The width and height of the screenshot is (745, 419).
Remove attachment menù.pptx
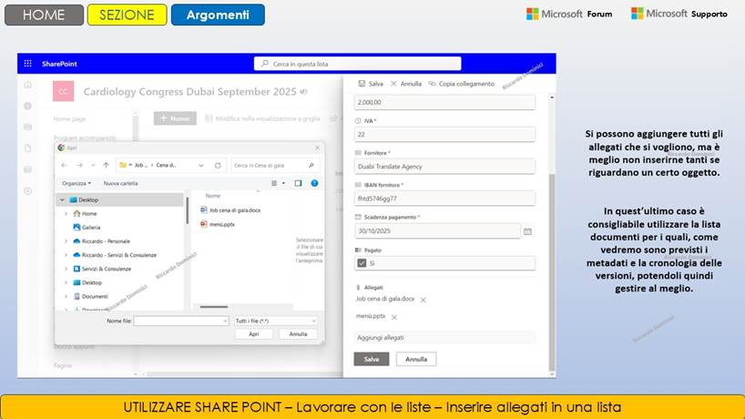(393, 317)
